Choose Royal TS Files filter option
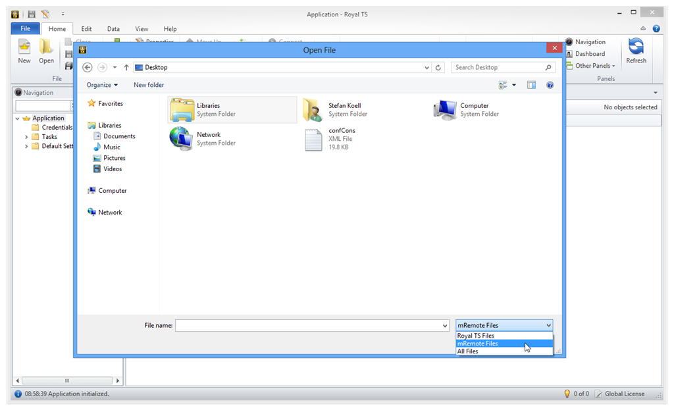 point(504,336)
